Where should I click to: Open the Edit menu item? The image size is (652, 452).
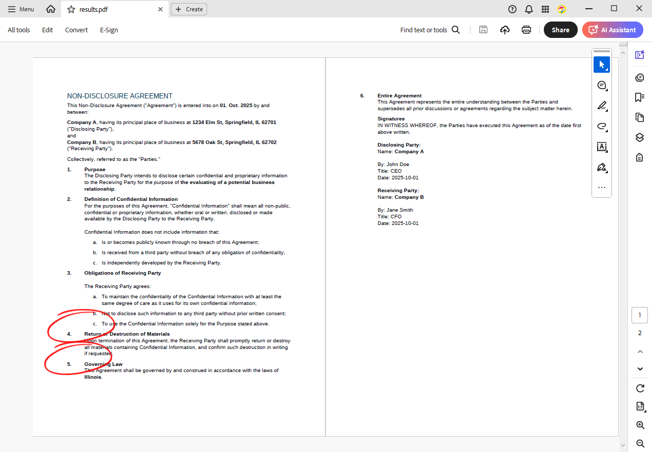[x=48, y=30]
